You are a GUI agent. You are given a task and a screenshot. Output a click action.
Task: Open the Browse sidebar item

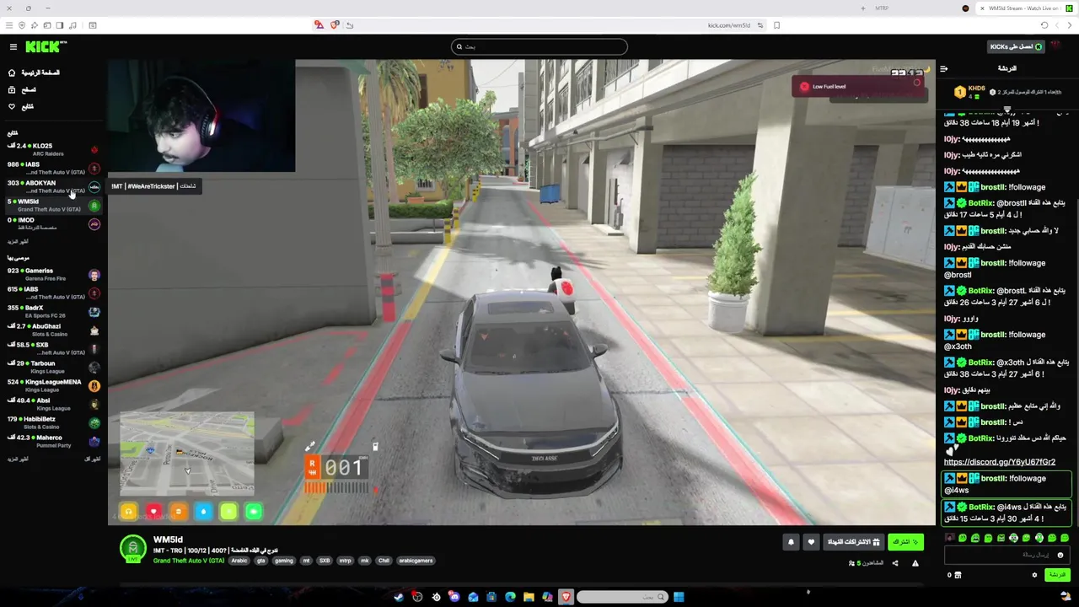23,89
